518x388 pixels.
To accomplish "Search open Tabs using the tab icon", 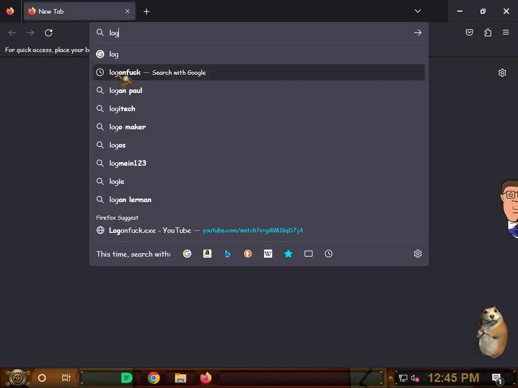I will click(308, 254).
